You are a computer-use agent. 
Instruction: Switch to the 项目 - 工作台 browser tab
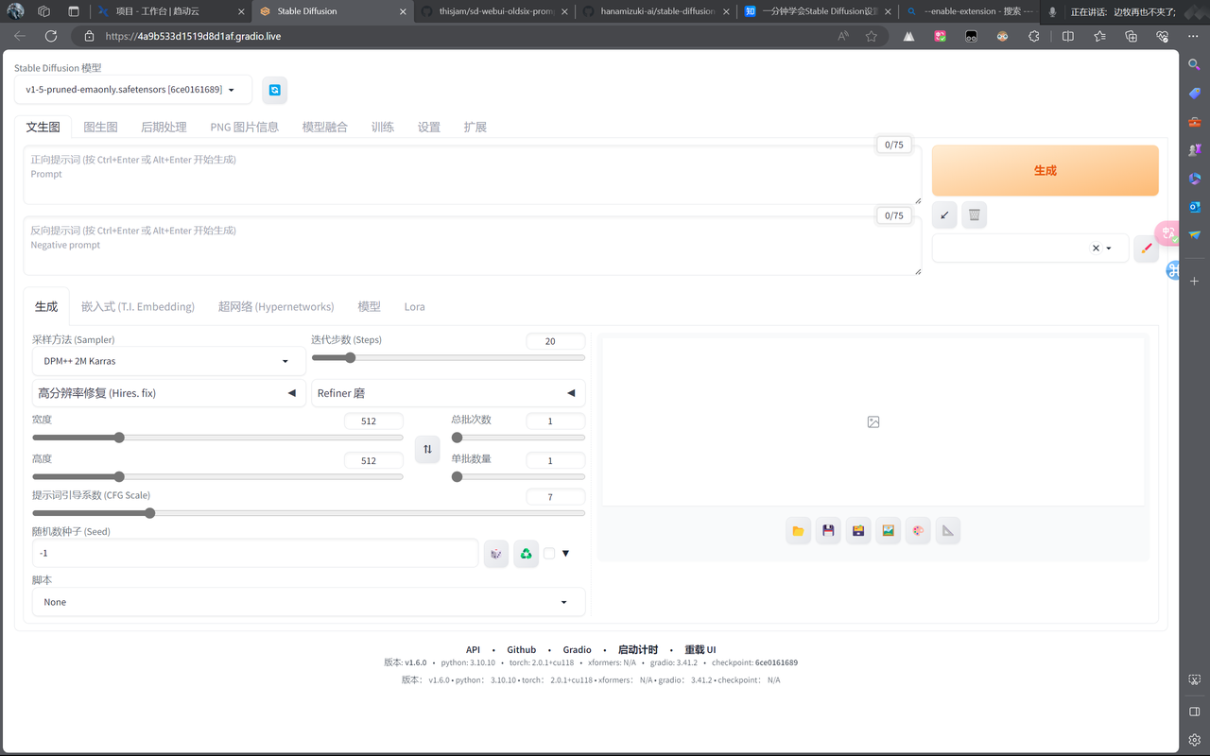point(170,11)
